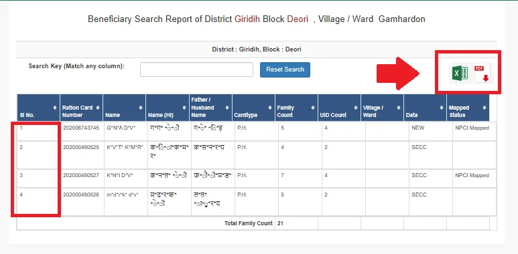Export the report to Excel

point(460,73)
